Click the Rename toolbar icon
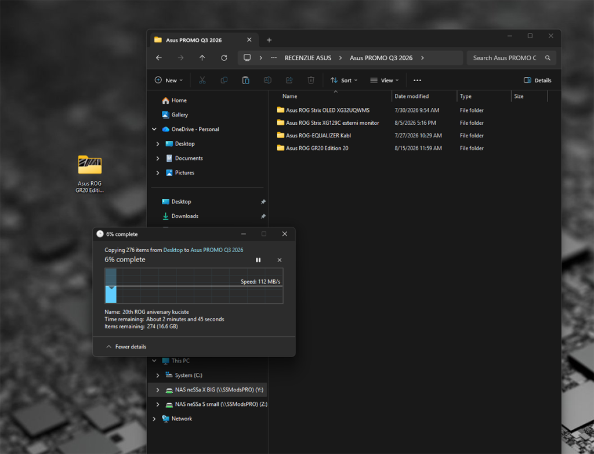Viewport: 594px width, 454px height. (x=267, y=80)
